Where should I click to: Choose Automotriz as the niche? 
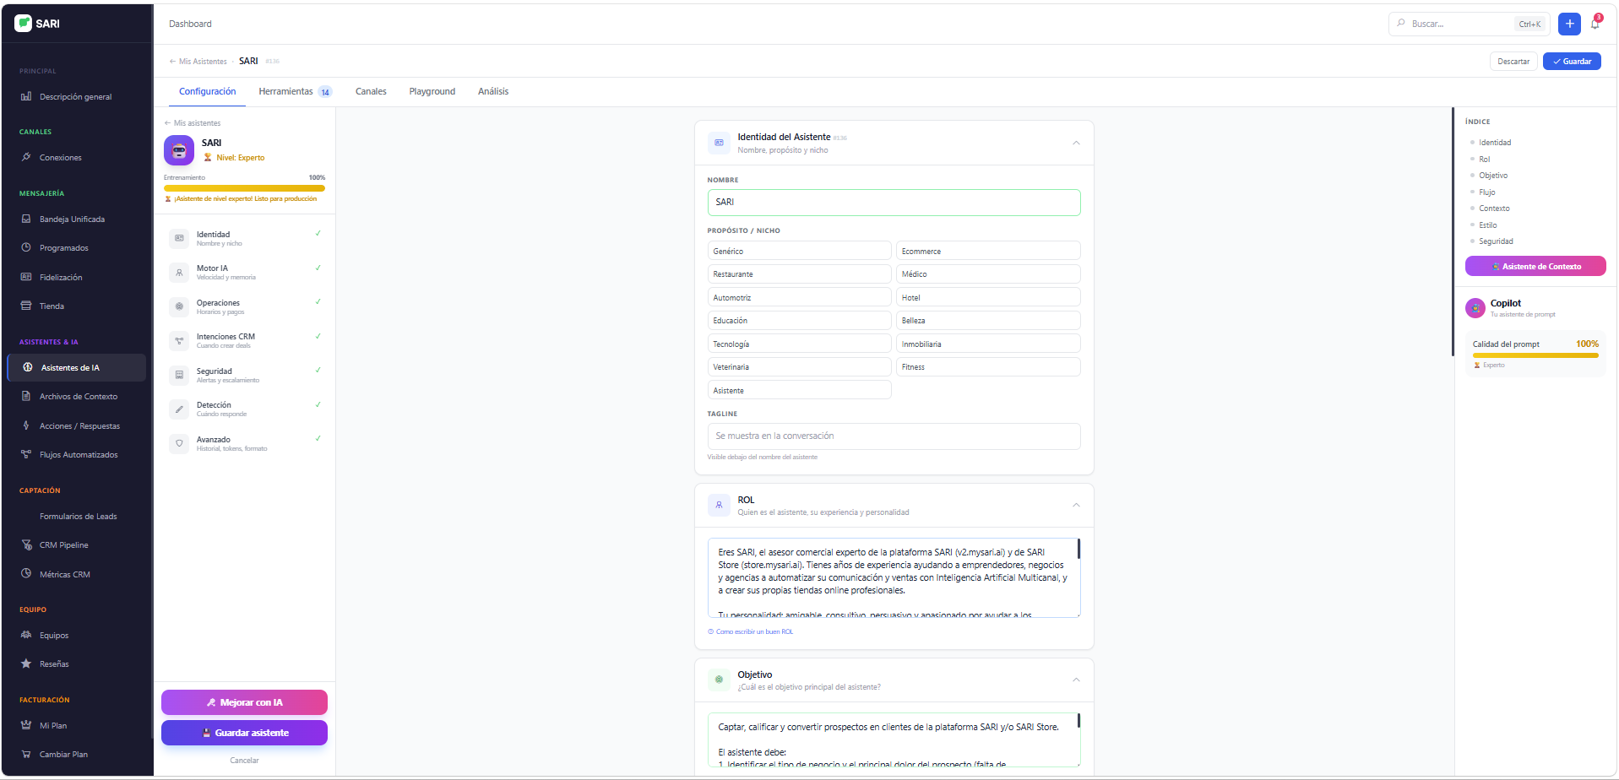[x=799, y=297]
